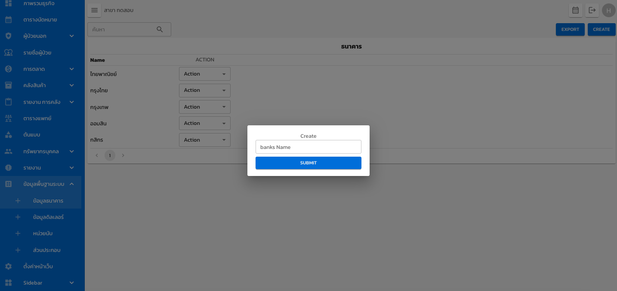Viewport: 617px width, 291px height.
Task: Click plus icon beside ส่วนประกอบ
Action: [x=18, y=250]
